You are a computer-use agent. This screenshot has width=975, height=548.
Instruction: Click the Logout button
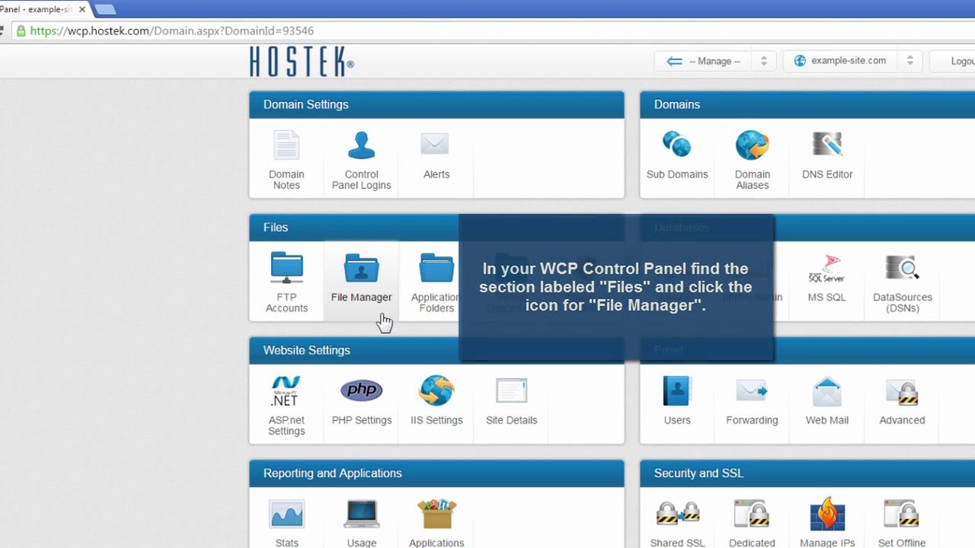pos(952,61)
